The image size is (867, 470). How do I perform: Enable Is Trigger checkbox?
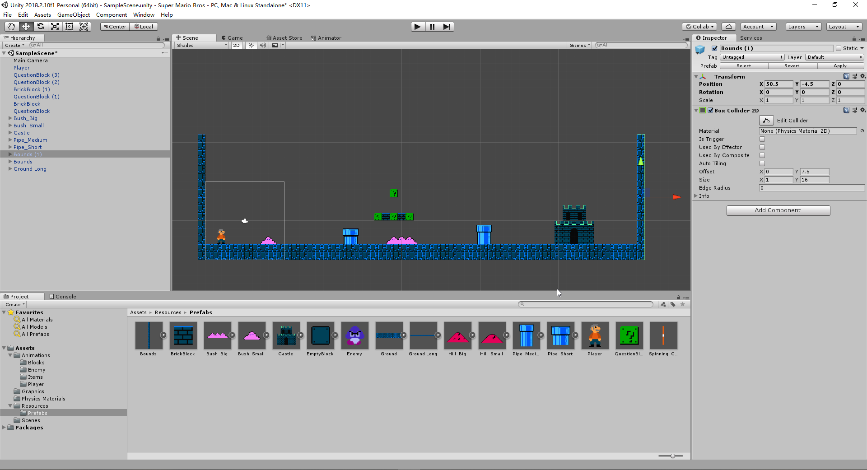coord(762,139)
